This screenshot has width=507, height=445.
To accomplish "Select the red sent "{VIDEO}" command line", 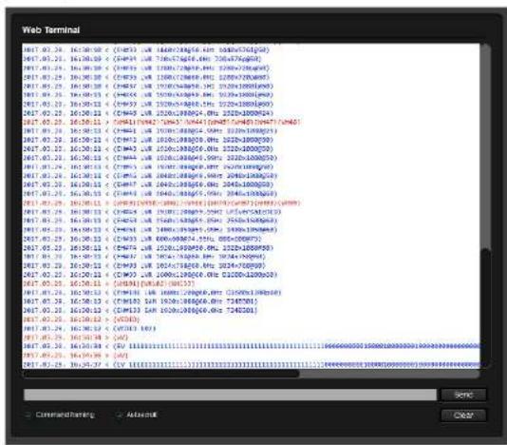I will pyautogui.click(x=81, y=319).
